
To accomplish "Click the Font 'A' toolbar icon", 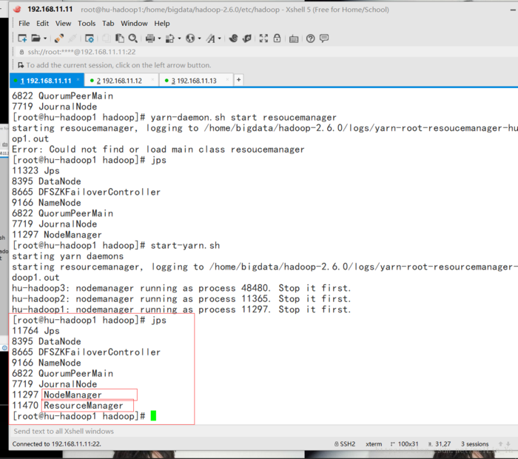I will [x=210, y=38].
